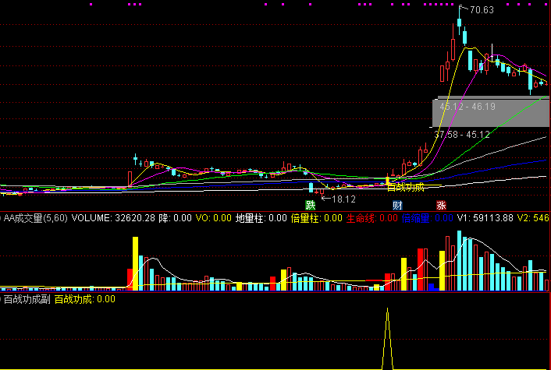Viewport: 551px width, 370px height.
Task: Click the green 跌 marker icon
Action: (x=311, y=205)
